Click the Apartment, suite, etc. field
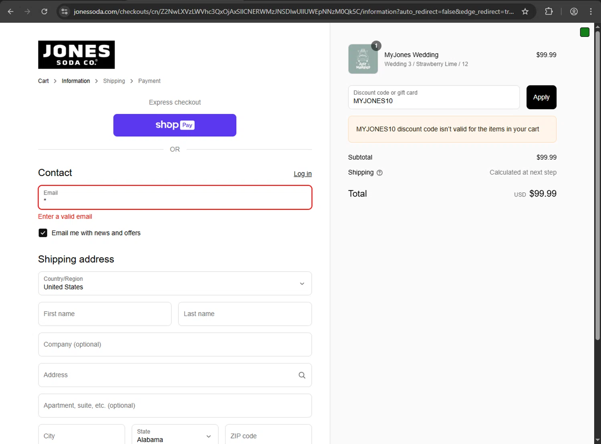Viewport: 601px width, 444px height. click(x=175, y=405)
